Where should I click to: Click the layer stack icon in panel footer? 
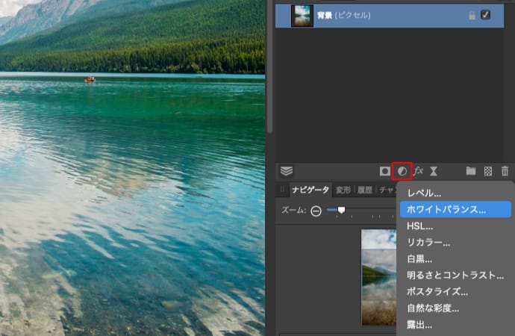(x=286, y=171)
